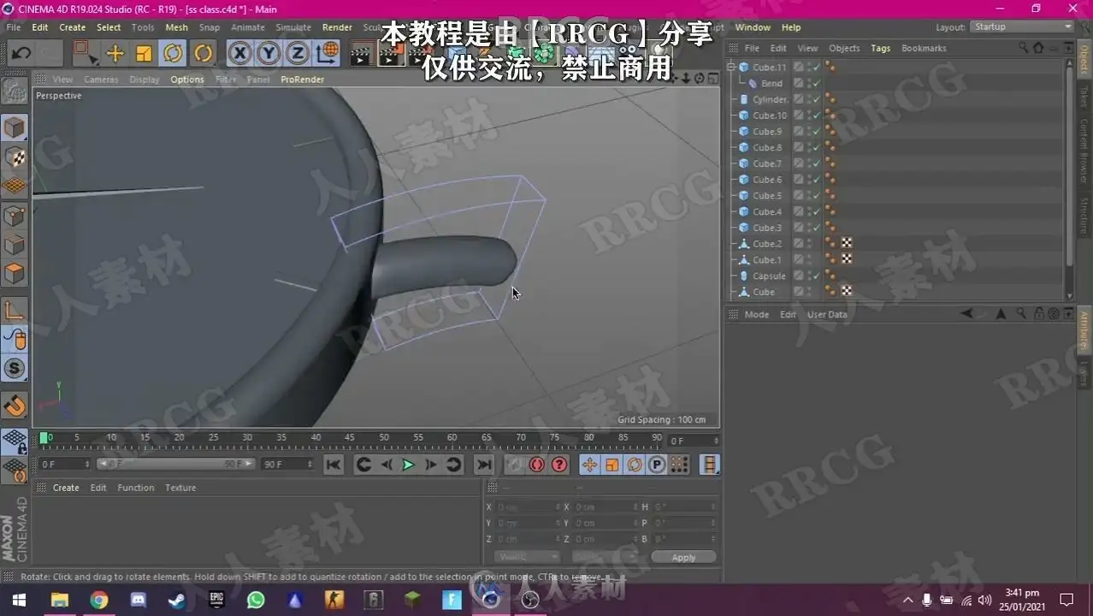Toggle Y axis lock

coord(269,54)
